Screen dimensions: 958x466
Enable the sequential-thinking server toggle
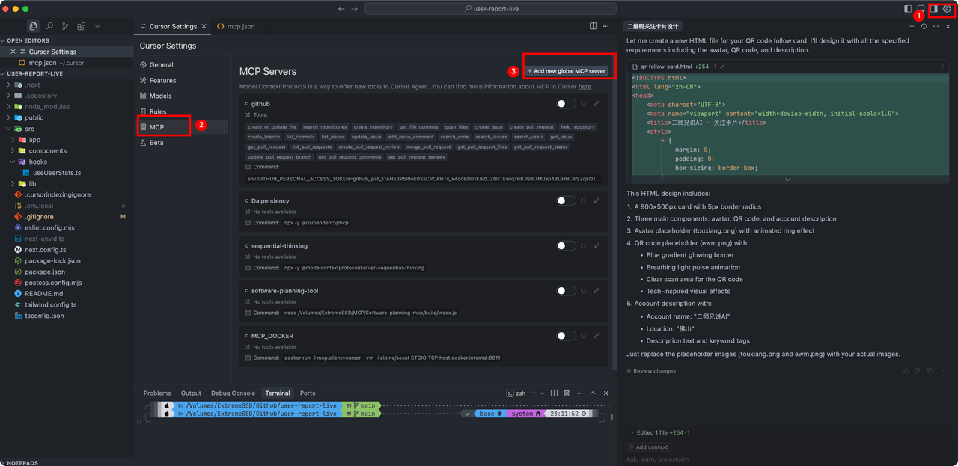click(567, 245)
